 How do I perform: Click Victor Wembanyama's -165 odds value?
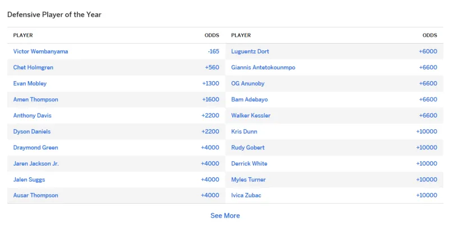(213, 51)
